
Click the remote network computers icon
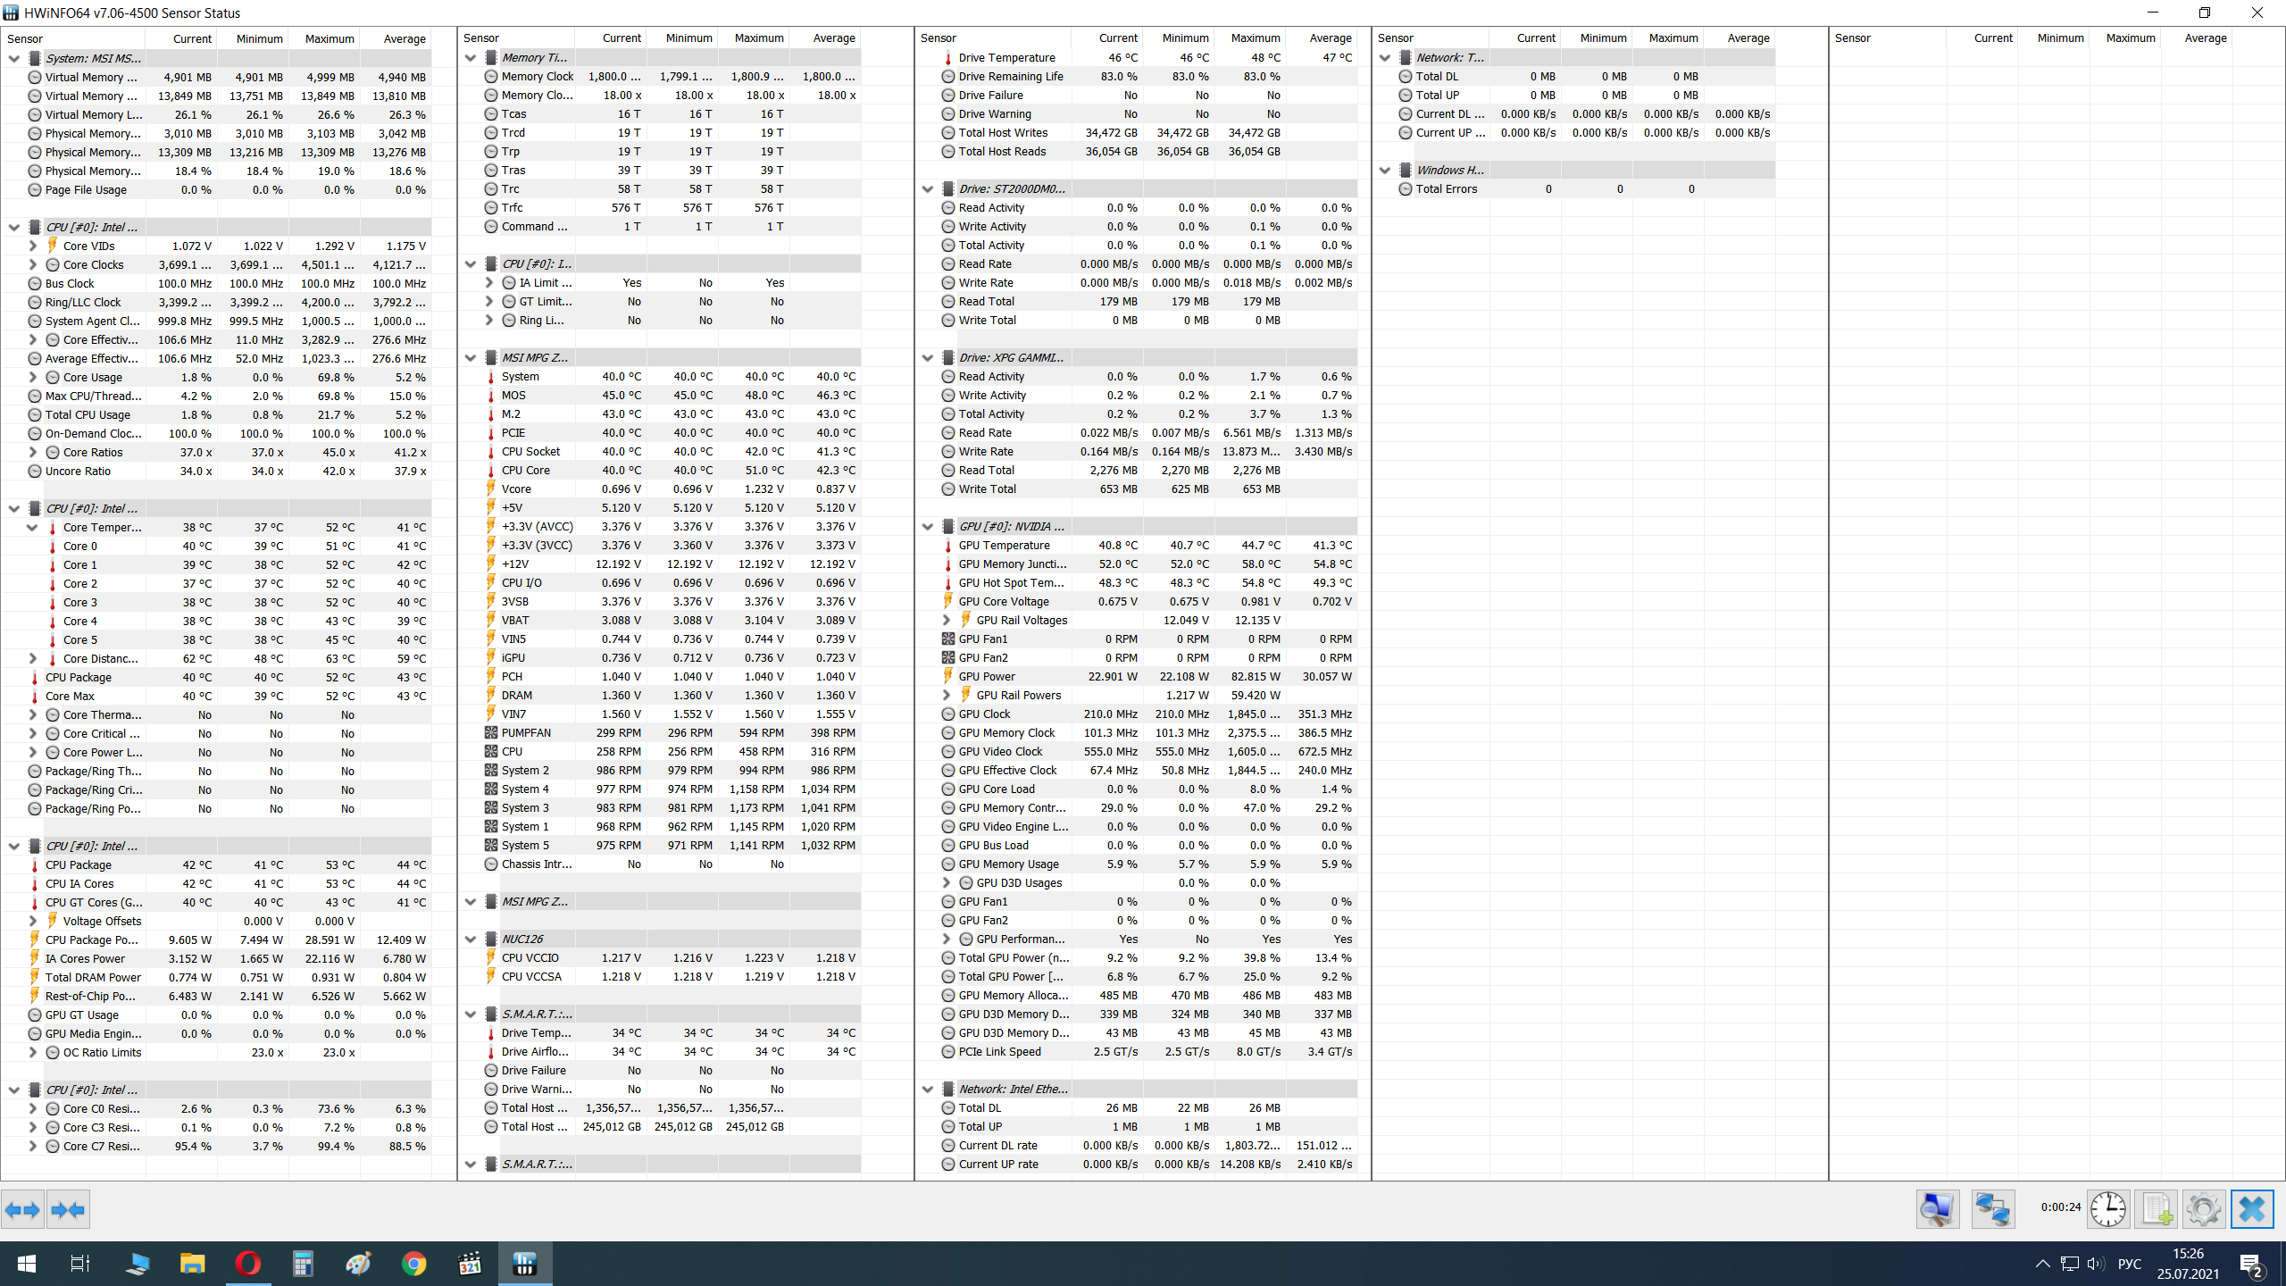click(x=1992, y=1209)
